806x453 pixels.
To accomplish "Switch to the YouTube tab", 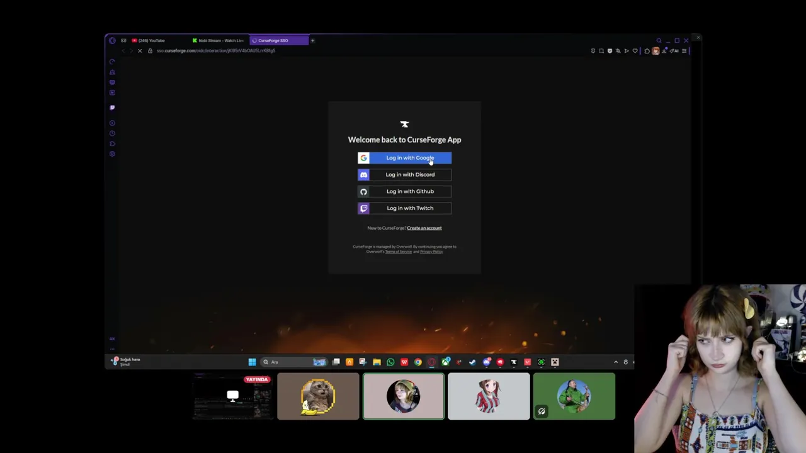I will pos(159,40).
